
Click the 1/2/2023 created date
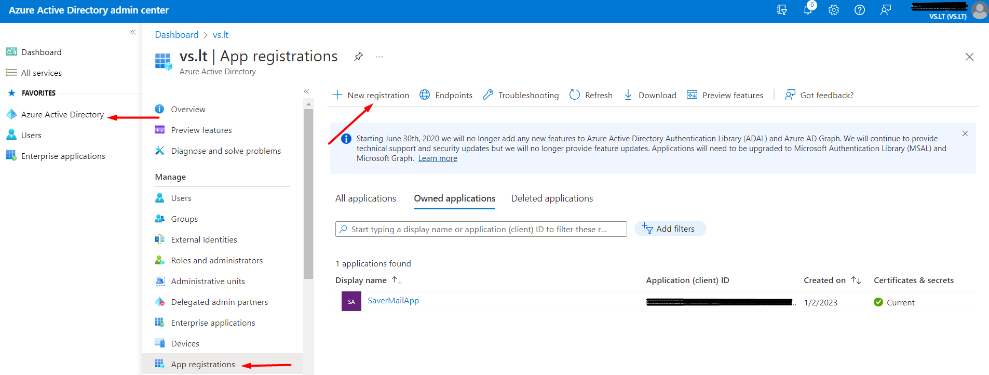820,302
